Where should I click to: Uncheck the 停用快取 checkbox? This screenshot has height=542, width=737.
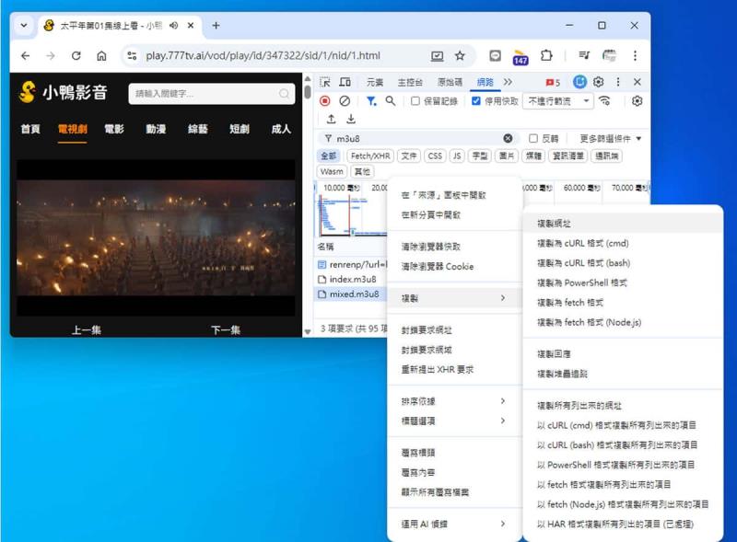click(x=475, y=100)
